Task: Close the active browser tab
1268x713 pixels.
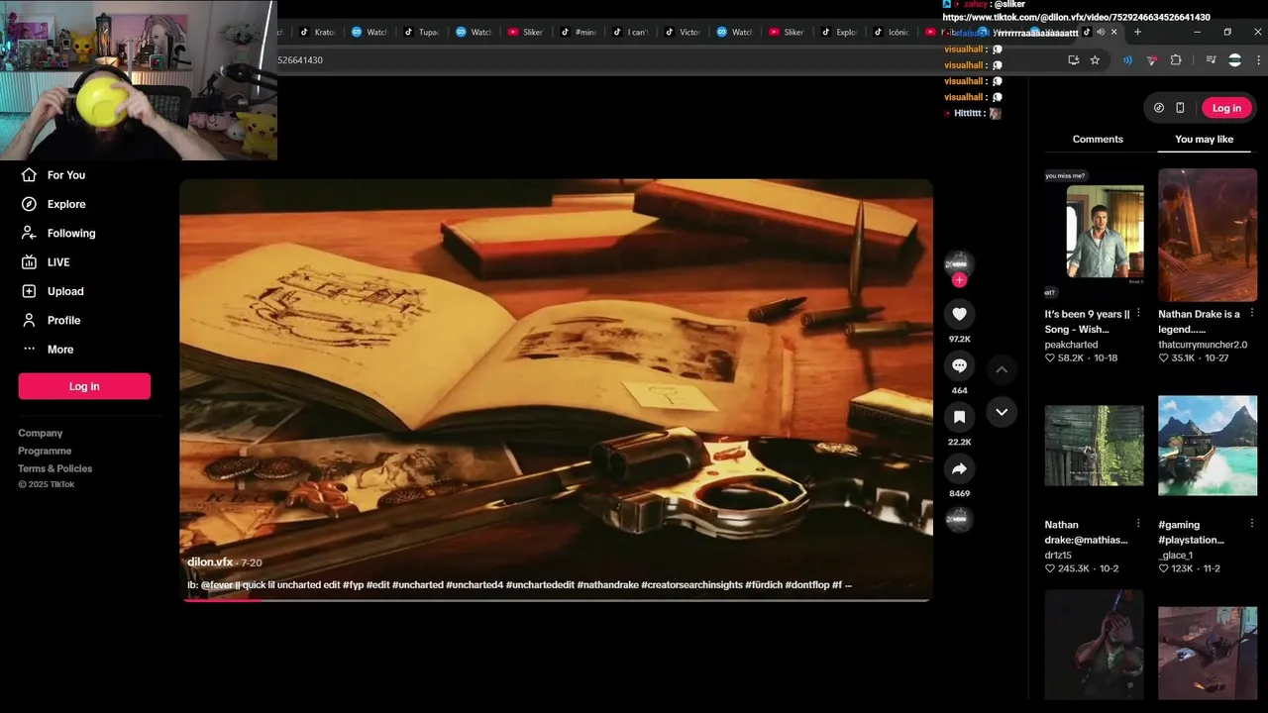Action: point(1113,32)
